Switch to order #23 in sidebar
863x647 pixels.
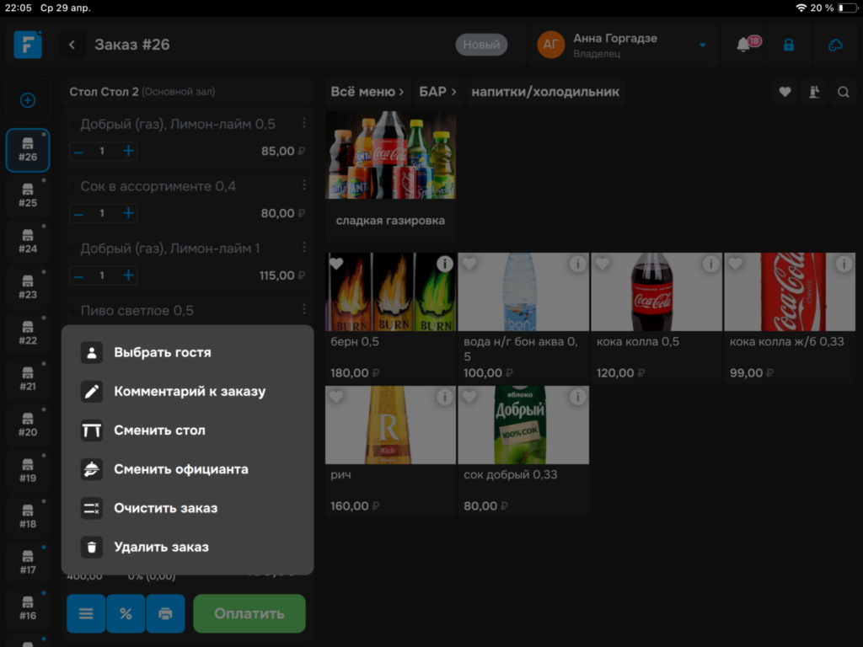point(28,288)
